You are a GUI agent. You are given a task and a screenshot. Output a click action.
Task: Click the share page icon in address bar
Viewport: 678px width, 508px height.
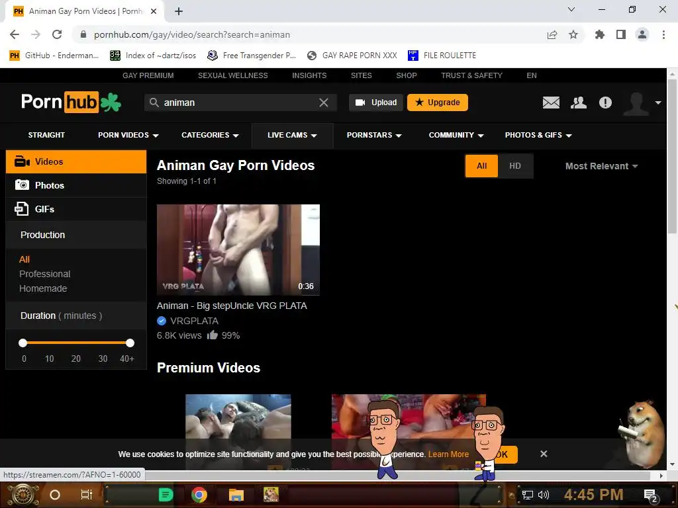tap(552, 34)
